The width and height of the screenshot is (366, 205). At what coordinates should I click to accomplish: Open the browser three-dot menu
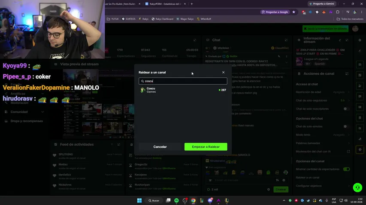(x=362, y=12)
